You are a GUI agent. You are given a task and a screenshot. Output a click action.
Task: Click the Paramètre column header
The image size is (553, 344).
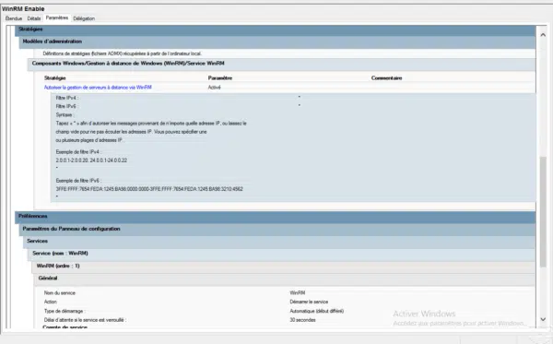pyautogui.click(x=220, y=78)
